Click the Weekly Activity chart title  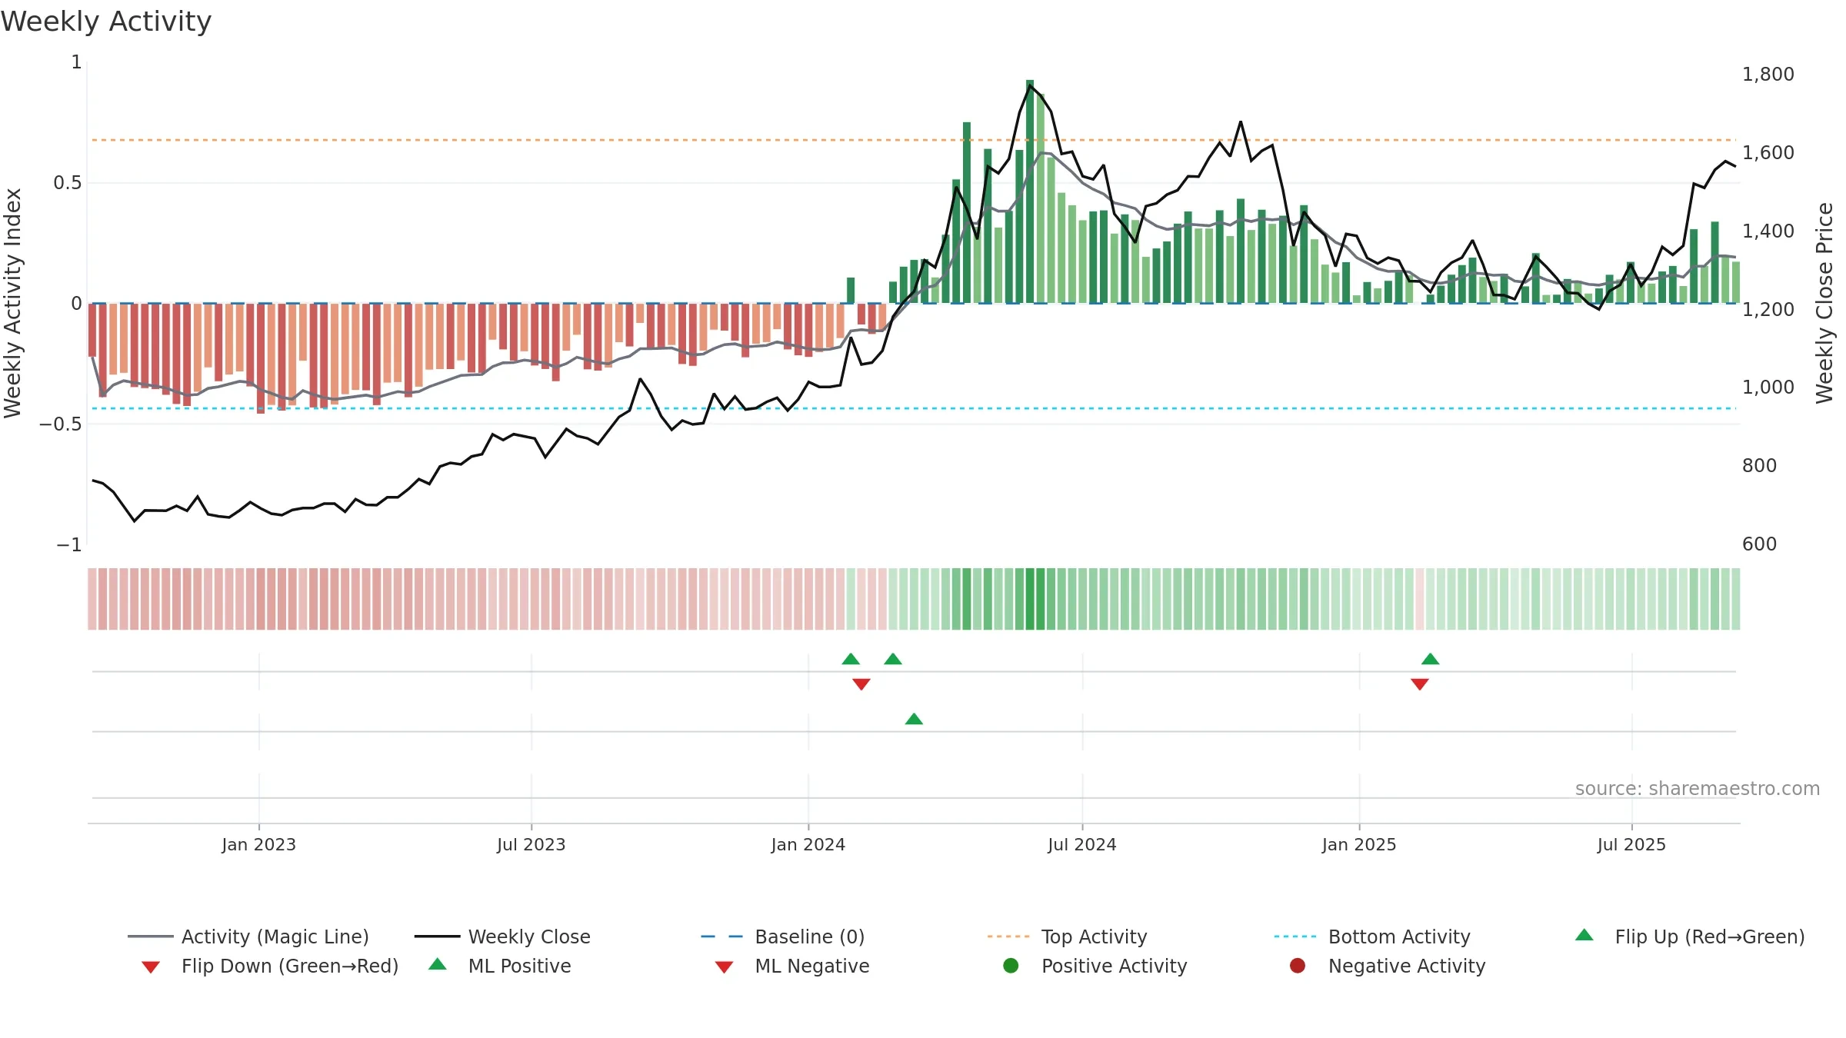[x=106, y=22]
